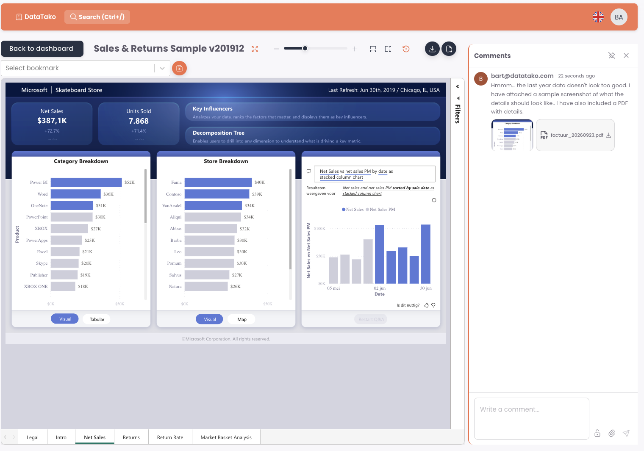This screenshot has height=451, width=644.
Task: Go back to the dashboard
Action: tap(42, 49)
